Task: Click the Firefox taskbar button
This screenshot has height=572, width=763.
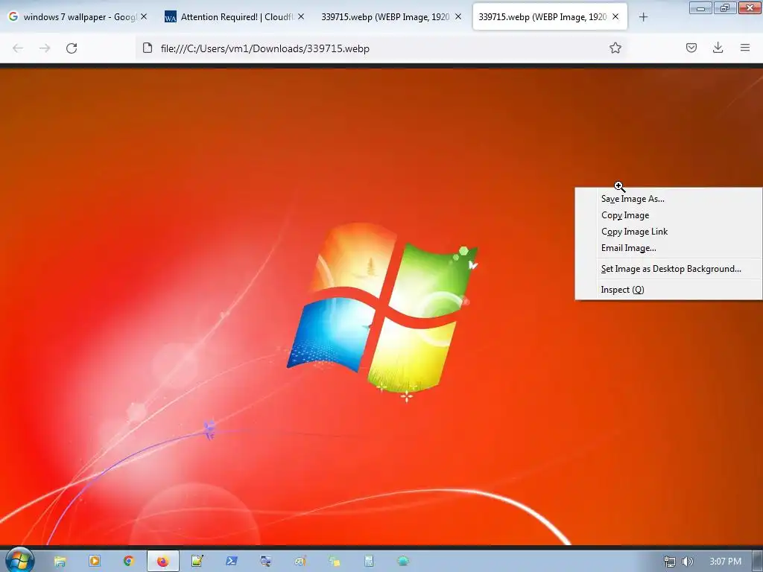Action: tap(163, 562)
